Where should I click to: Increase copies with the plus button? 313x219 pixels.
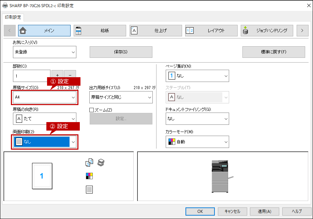(x=57, y=75)
